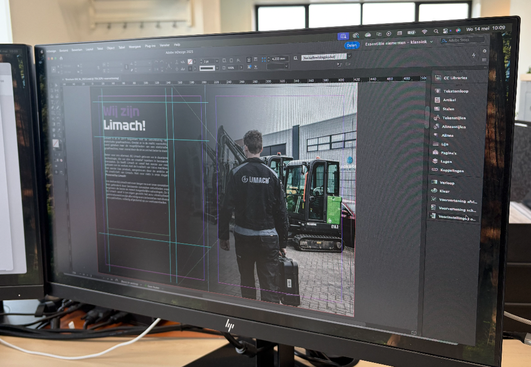Click the lightning bolt quick apply icon
This screenshot has width=531, height=367.
[x=473, y=55]
